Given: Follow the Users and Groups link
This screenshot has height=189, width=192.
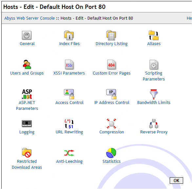Looking at the screenshot, I should pyautogui.click(x=27, y=73).
